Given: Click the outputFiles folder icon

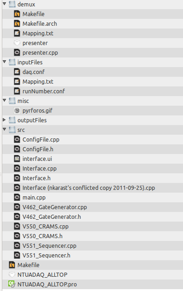Looking at the screenshot, I should pos(12,120).
